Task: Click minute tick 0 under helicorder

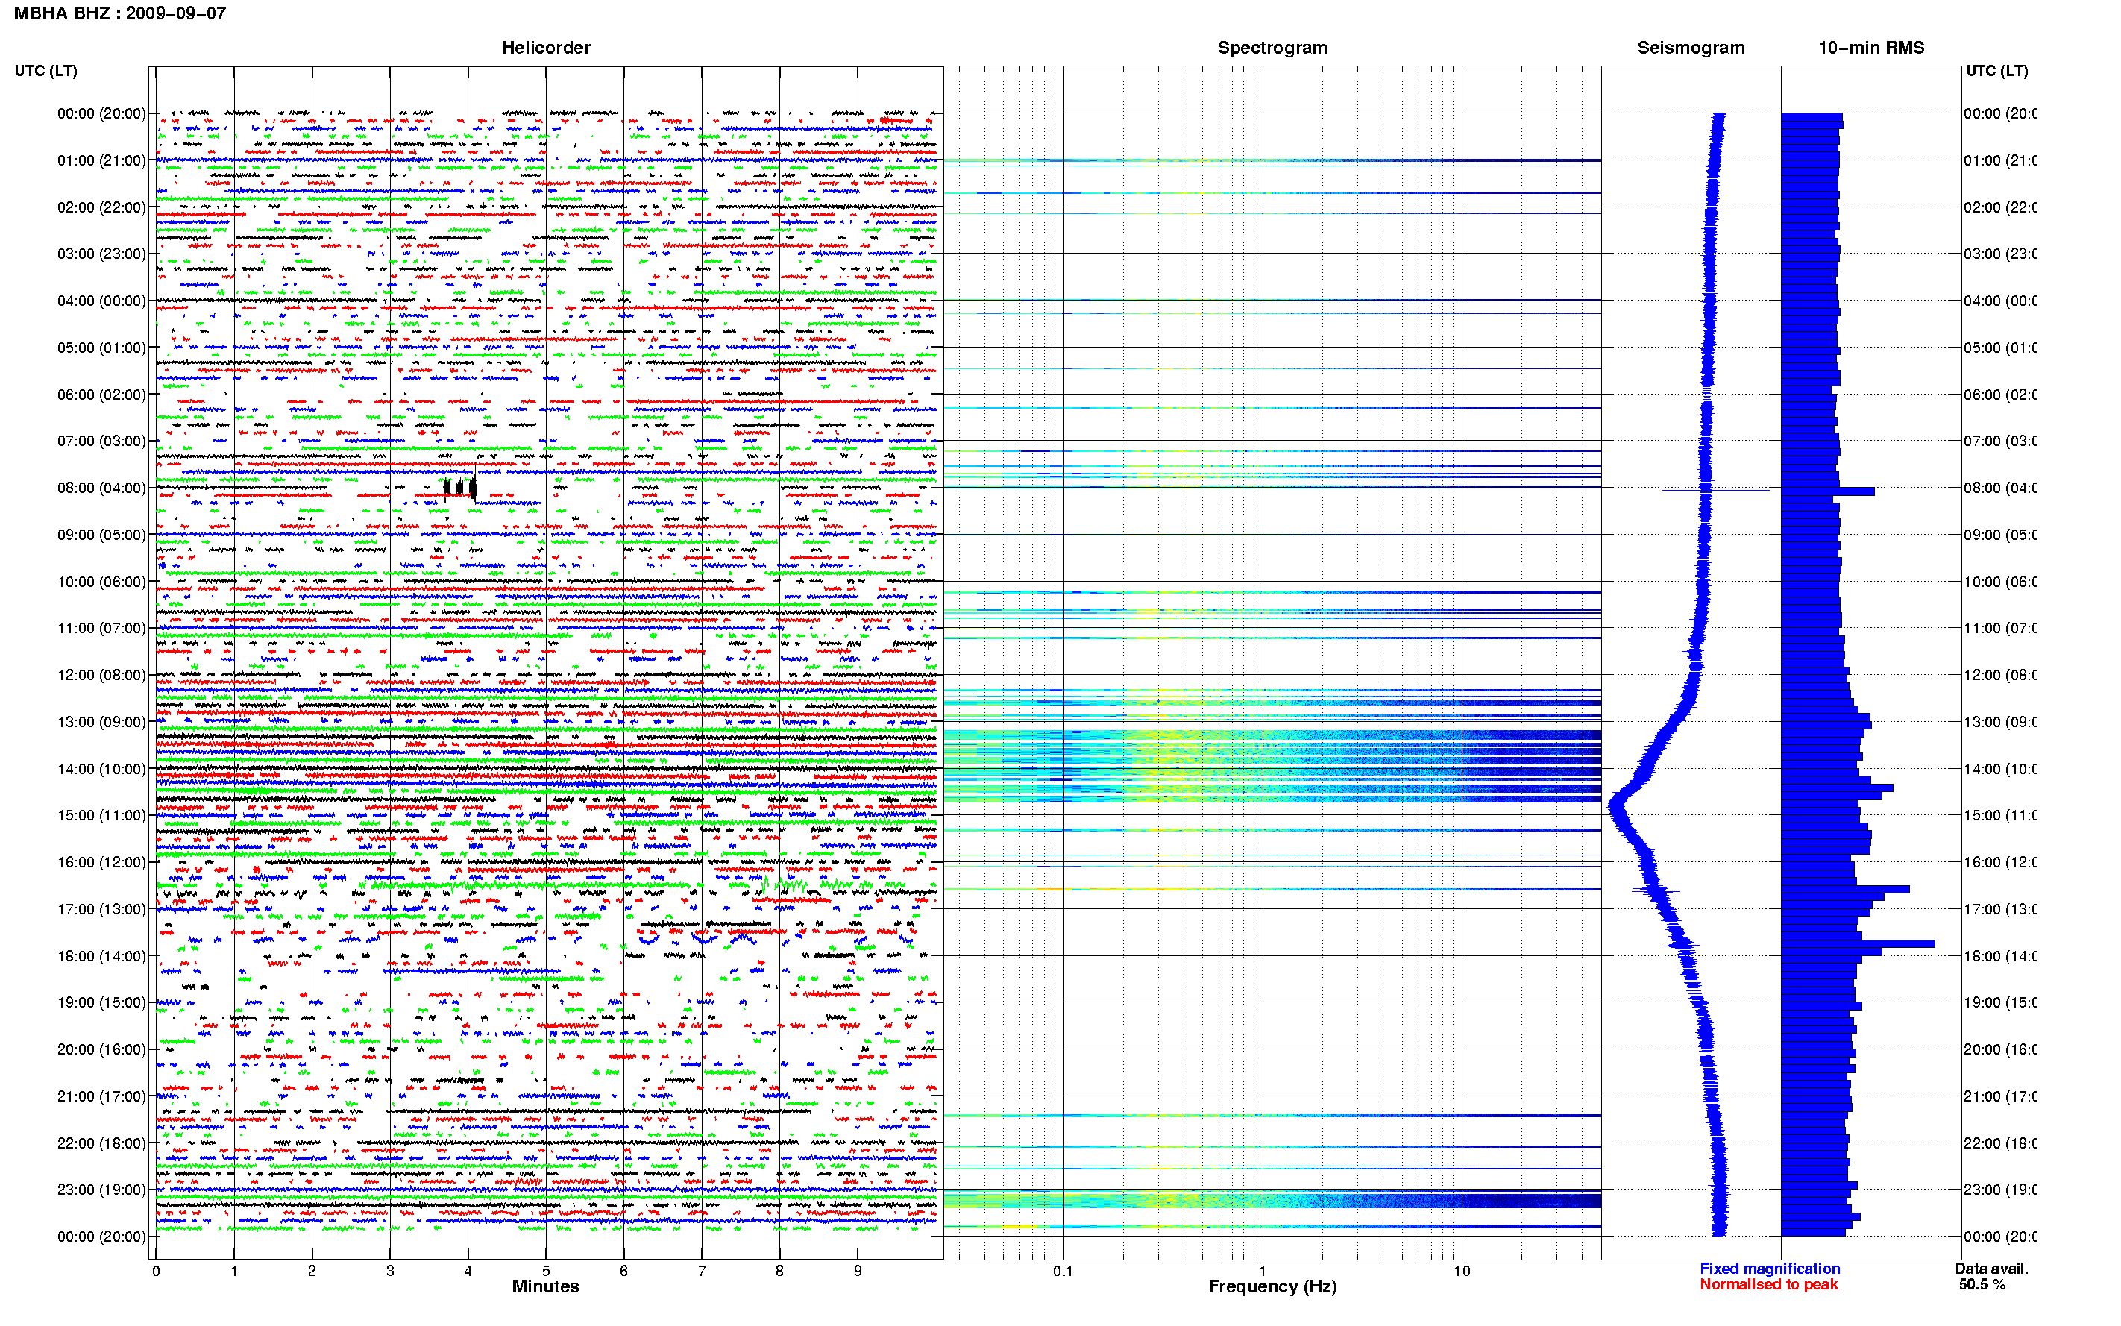Action: (156, 1271)
